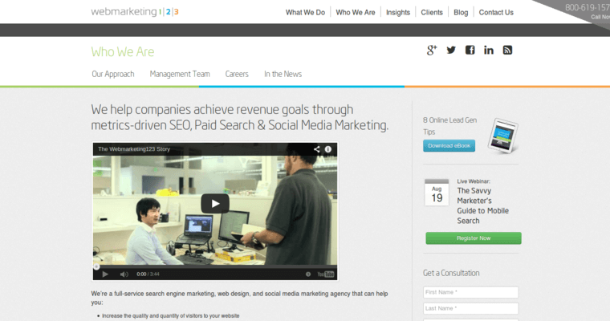Click the First Name input field
The width and height of the screenshot is (610, 321).
point(470,292)
